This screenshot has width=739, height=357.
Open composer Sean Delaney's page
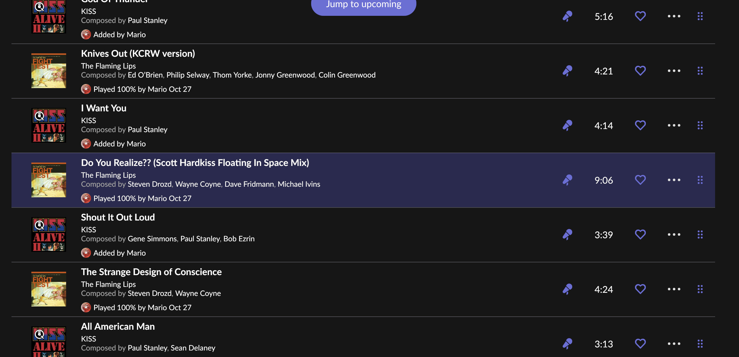click(x=193, y=348)
